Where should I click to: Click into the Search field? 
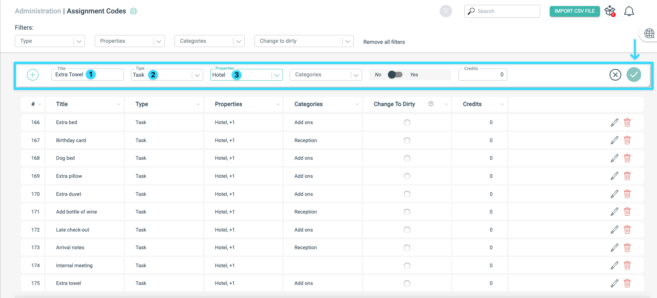[502, 11]
